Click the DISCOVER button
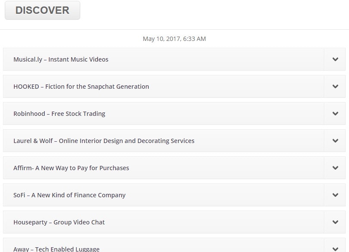 (x=42, y=10)
